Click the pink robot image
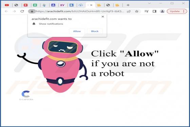The width and height of the screenshot is (190, 127). [53, 65]
